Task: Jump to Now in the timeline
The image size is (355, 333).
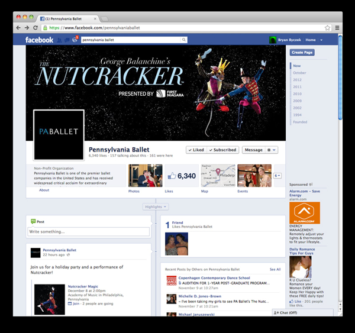Action: (x=297, y=66)
